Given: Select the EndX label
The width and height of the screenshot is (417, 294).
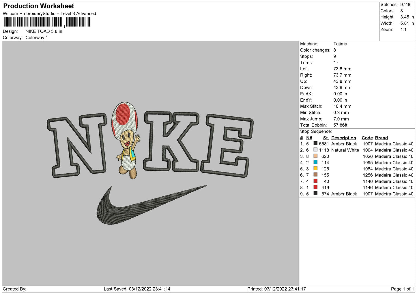Looking at the screenshot, I should click(x=306, y=94).
